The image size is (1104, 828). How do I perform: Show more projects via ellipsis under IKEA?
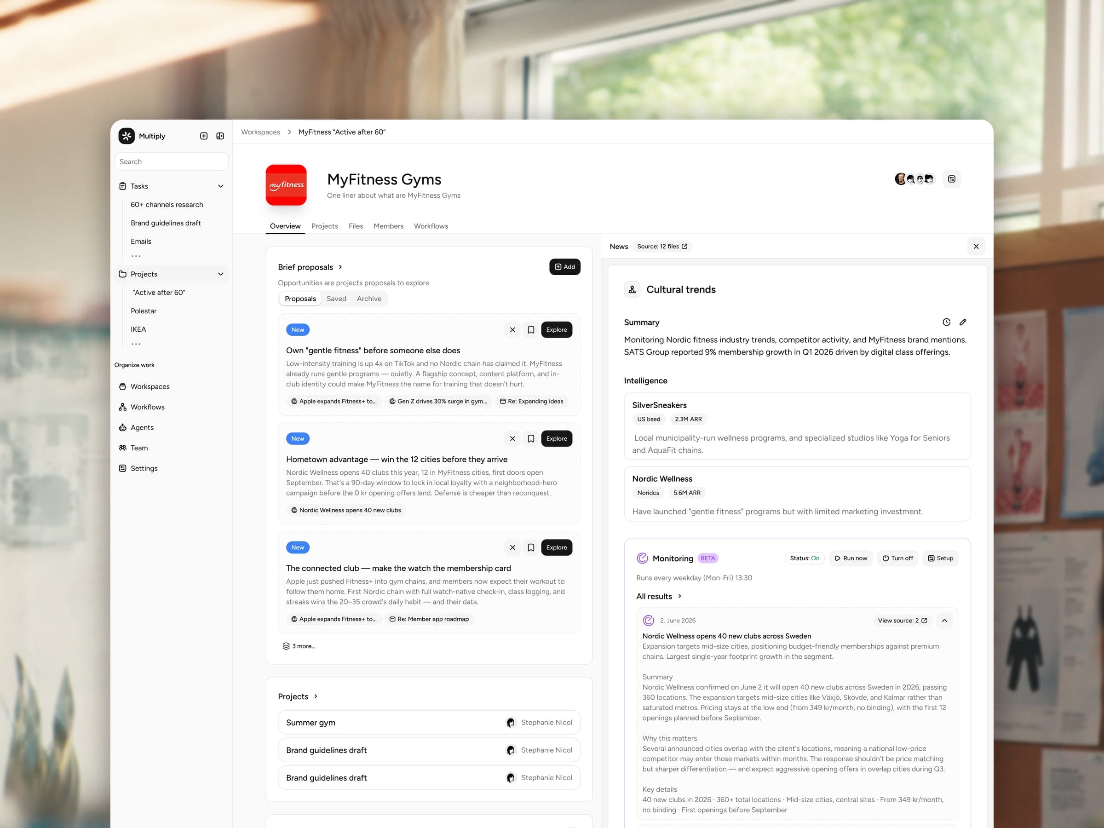[x=136, y=344]
